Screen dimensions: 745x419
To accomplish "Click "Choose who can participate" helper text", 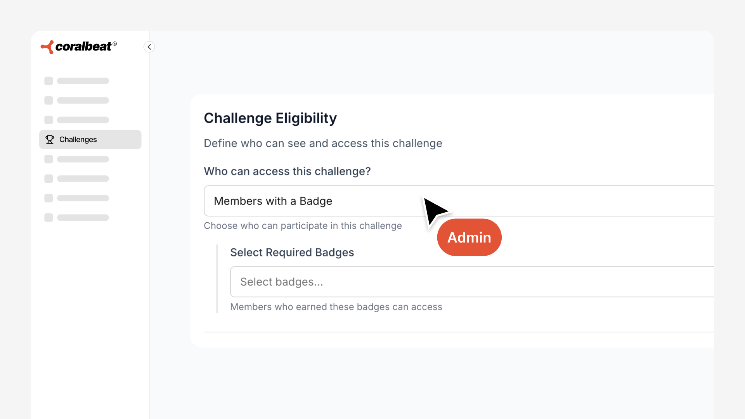I will click(x=303, y=226).
